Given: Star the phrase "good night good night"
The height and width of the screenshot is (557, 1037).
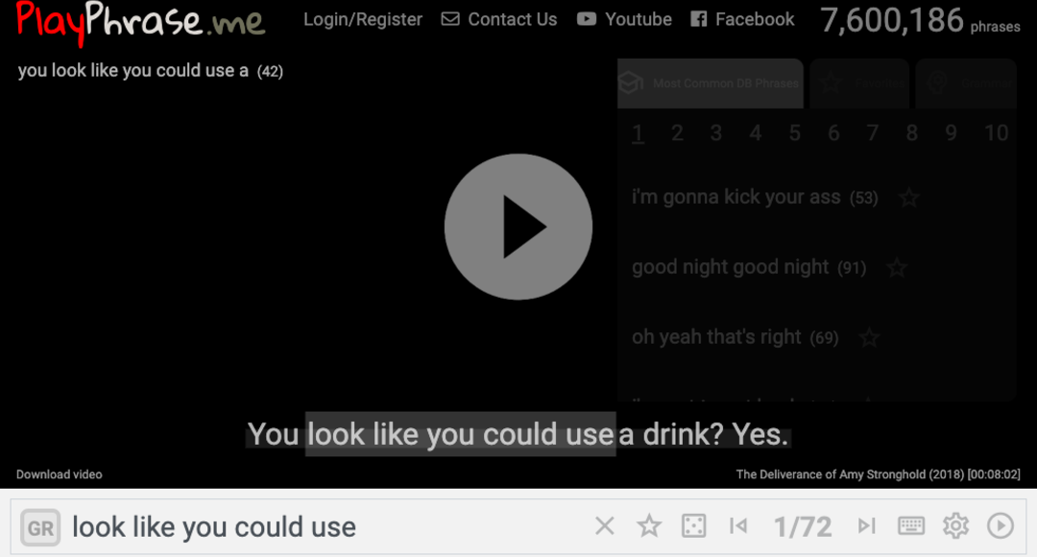Looking at the screenshot, I should 896,268.
